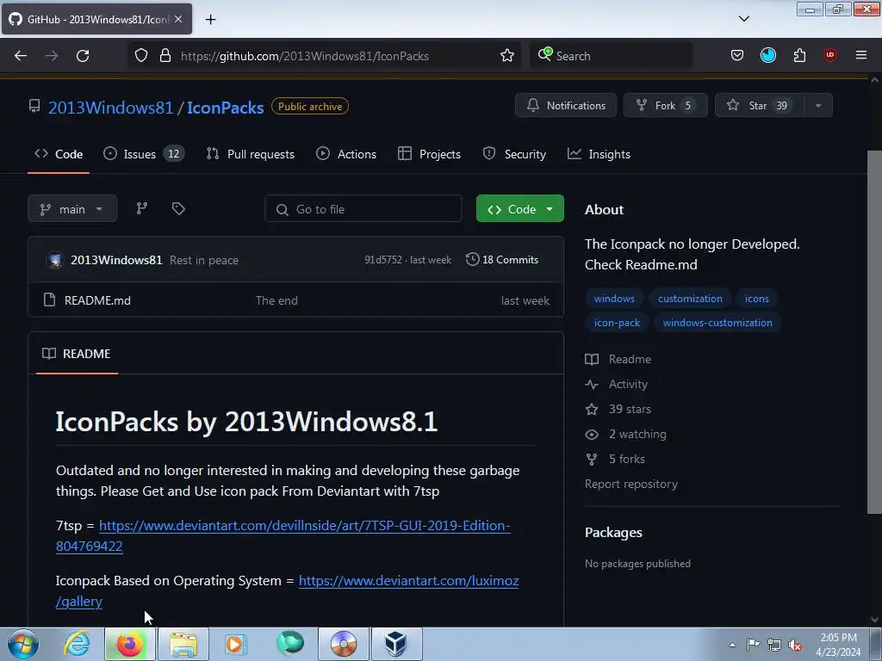Open the uBlock Origin extension icon
Screen dimensions: 882x661
(829, 56)
